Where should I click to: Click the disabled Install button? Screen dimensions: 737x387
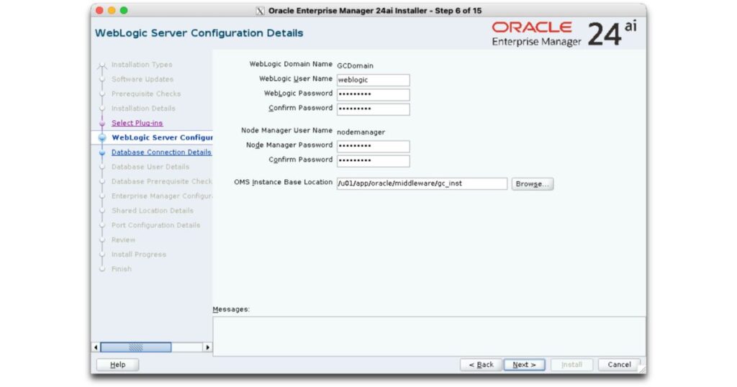click(571, 365)
